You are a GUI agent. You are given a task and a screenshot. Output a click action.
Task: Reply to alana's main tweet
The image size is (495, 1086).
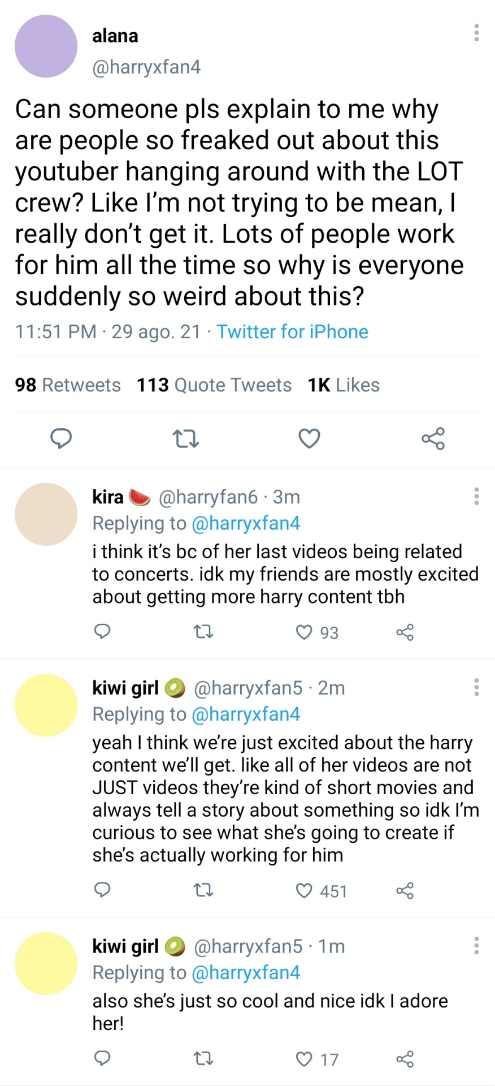click(61, 438)
